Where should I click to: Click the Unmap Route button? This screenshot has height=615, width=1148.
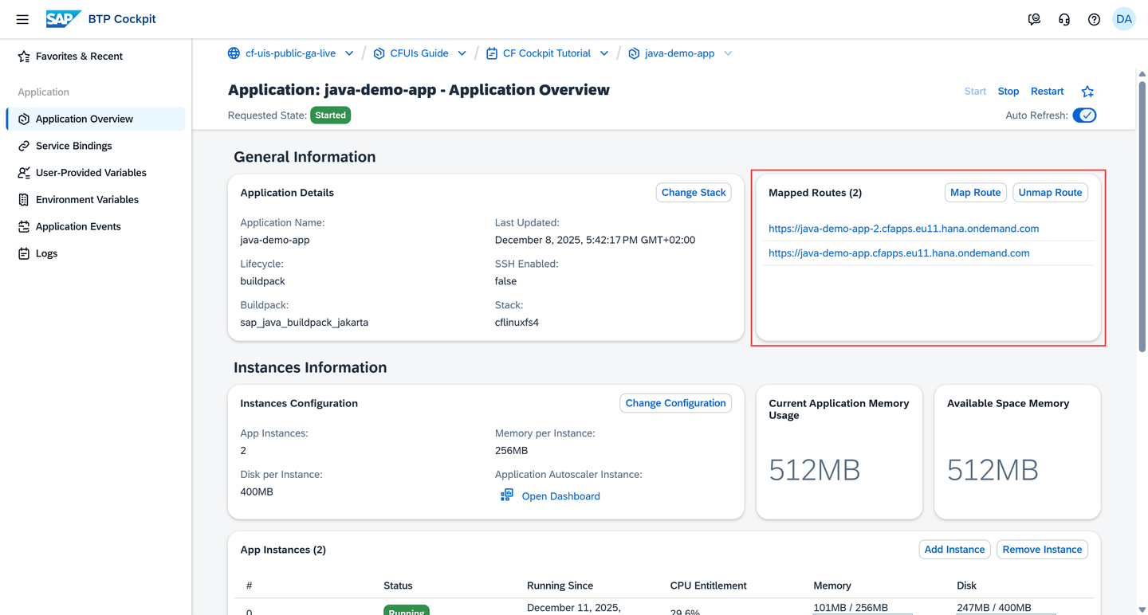coord(1051,193)
